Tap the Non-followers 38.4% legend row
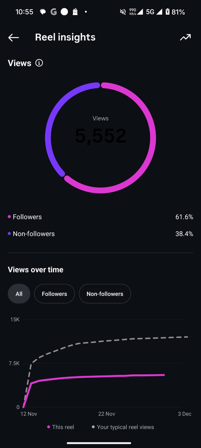The image size is (201, 448). point(100,234)
